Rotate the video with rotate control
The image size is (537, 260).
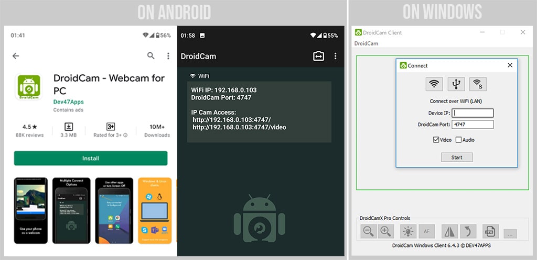pyautogui.click(x=468, y=231)
